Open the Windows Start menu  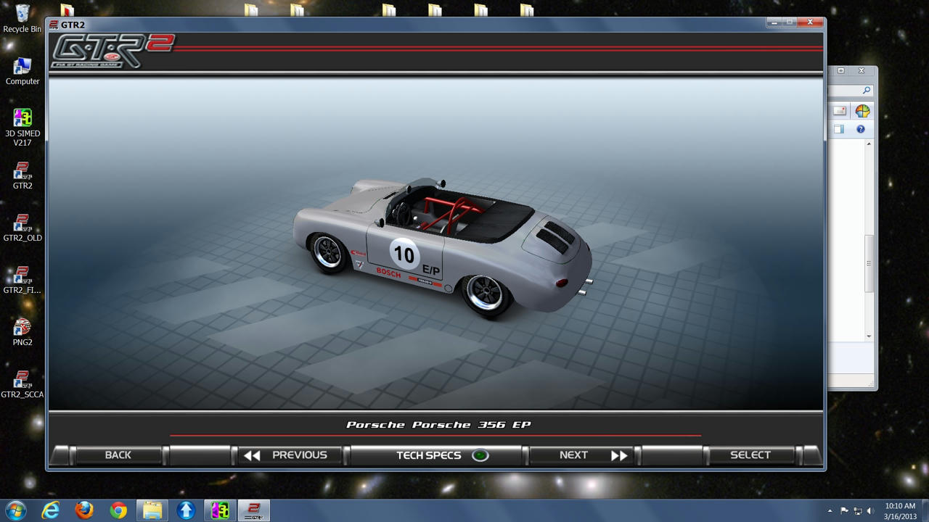(15, 510)
